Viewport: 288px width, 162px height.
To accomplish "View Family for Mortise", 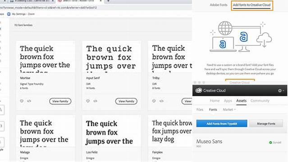I will 60,101.
